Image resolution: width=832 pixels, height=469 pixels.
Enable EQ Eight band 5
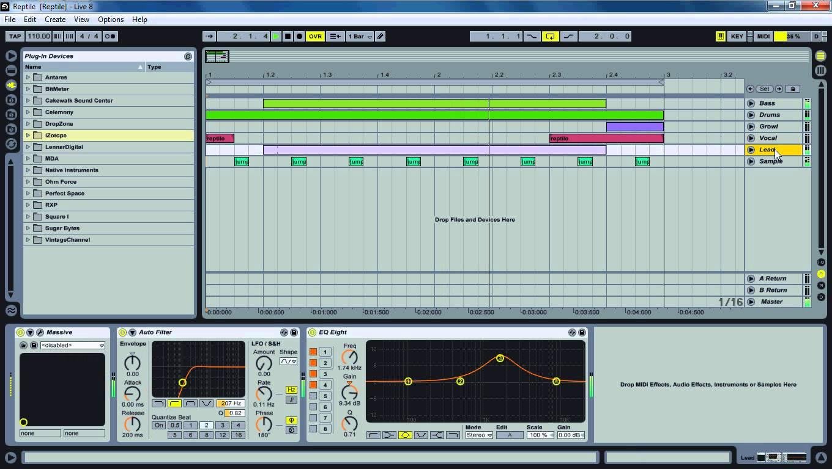click(313, 396)
